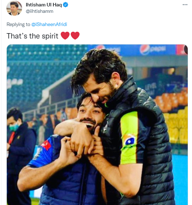
Task: Open the attached photo of two cricketers
Action: (x=97, y=125)
